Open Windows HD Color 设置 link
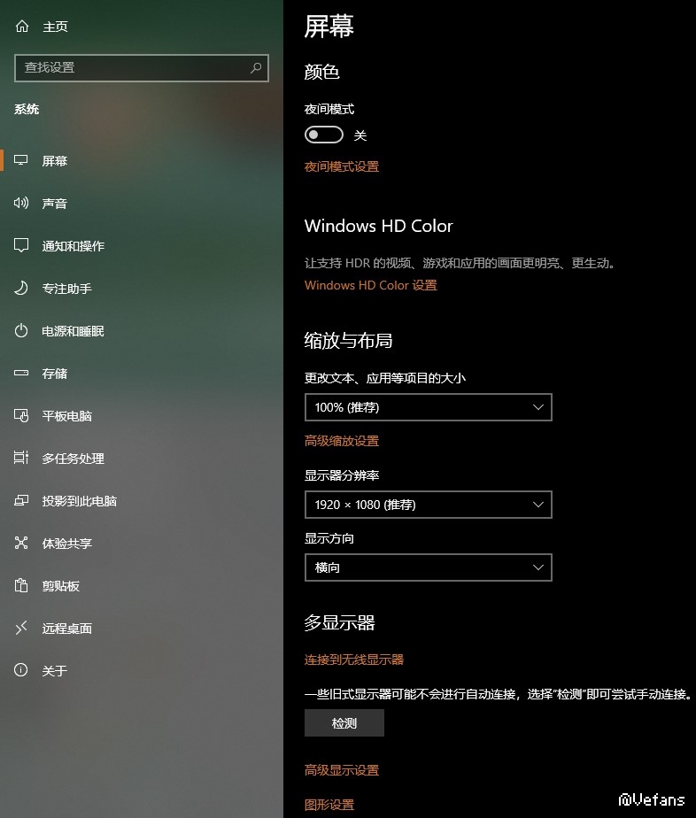696x818 pixels. point(371,285)
